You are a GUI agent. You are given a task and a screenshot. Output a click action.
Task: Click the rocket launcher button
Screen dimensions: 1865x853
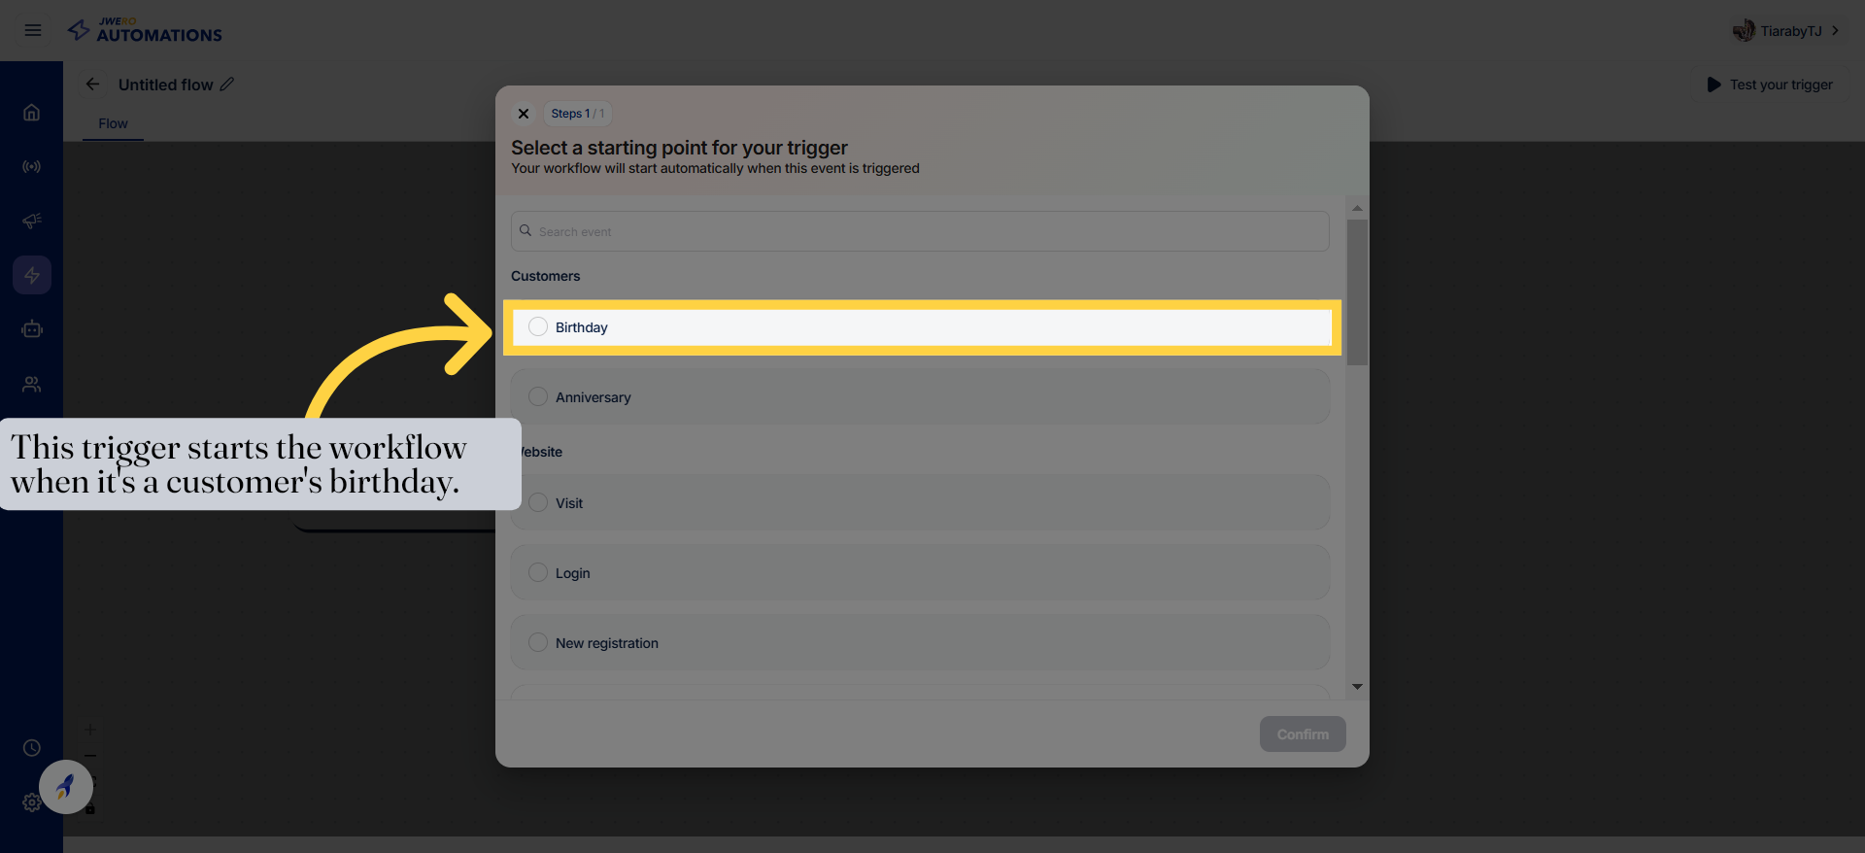pyautogui.click(x=66, y=786)
